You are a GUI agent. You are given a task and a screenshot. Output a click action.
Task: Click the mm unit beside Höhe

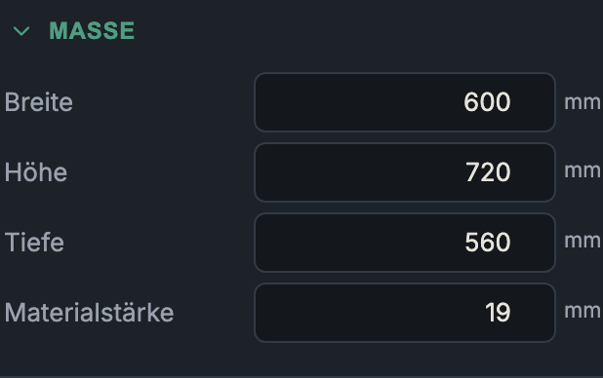pyautogui.click(x=583, y=170)
